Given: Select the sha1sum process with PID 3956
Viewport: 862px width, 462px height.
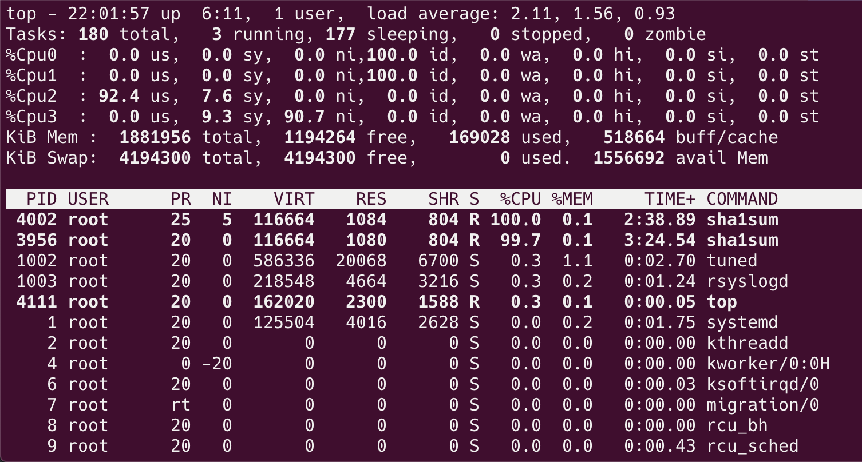Looking at the screenshot, I should point(401,240).
